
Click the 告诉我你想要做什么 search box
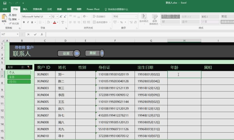coord(116,9)
